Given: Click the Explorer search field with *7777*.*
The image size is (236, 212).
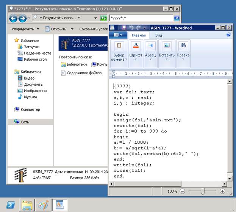Looking at the screenshot, I should [141, 18].
